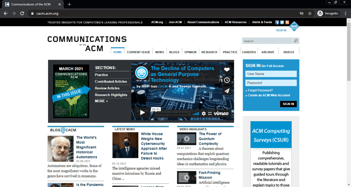The image size is (351, 187).
Task: Open Contributed Articles section
Action: tap(111, 82)
